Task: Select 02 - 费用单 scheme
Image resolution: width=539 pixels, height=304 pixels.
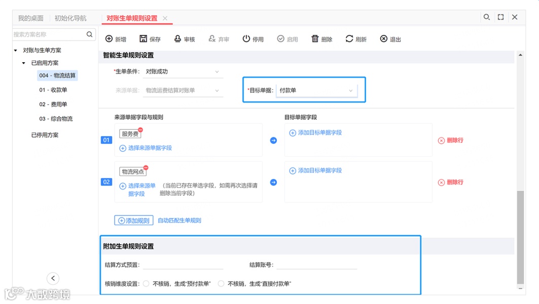Action: coord(53,104)
